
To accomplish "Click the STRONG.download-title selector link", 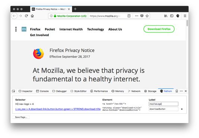I will [x=87, y=109].
